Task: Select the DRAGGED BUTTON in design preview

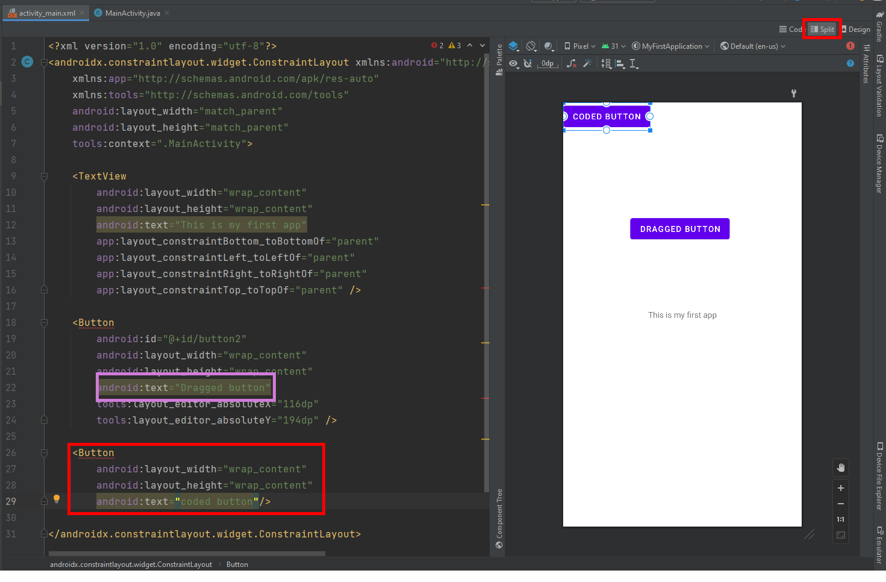Action: coord(680,229)
